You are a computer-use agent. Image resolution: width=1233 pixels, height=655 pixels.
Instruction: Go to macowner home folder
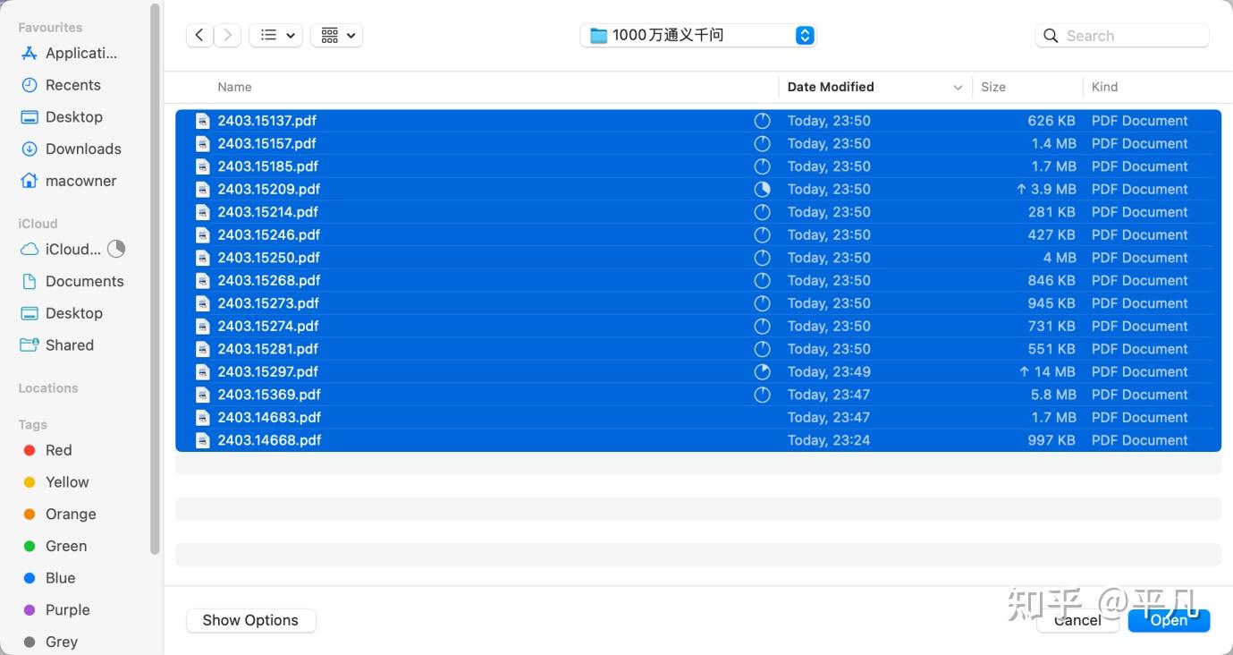80,181
